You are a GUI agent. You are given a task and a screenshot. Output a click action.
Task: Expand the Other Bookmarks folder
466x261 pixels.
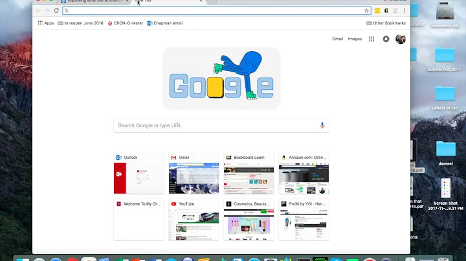click(386, 23)
